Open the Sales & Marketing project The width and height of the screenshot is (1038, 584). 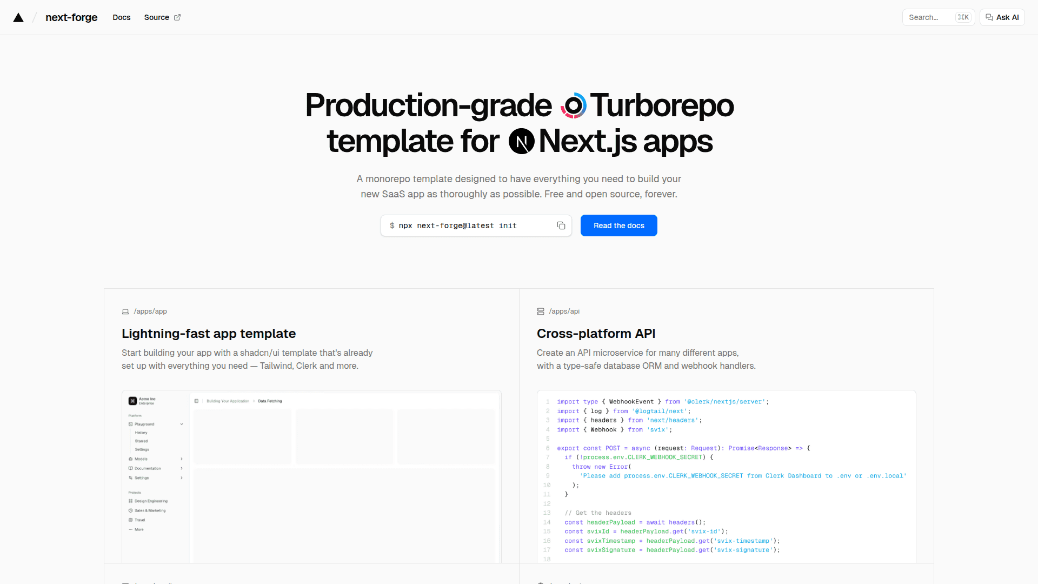click(150, 510)
